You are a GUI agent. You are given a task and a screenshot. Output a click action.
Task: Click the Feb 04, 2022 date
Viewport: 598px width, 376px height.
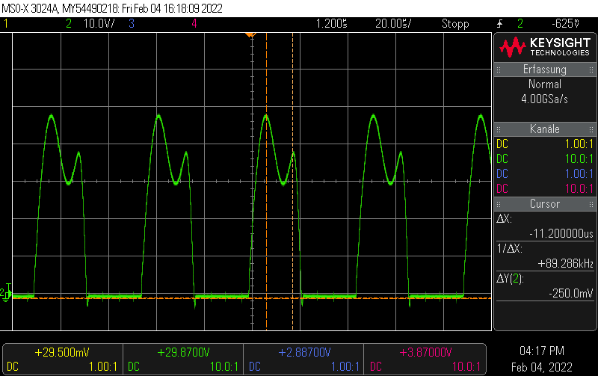point(541,367)
